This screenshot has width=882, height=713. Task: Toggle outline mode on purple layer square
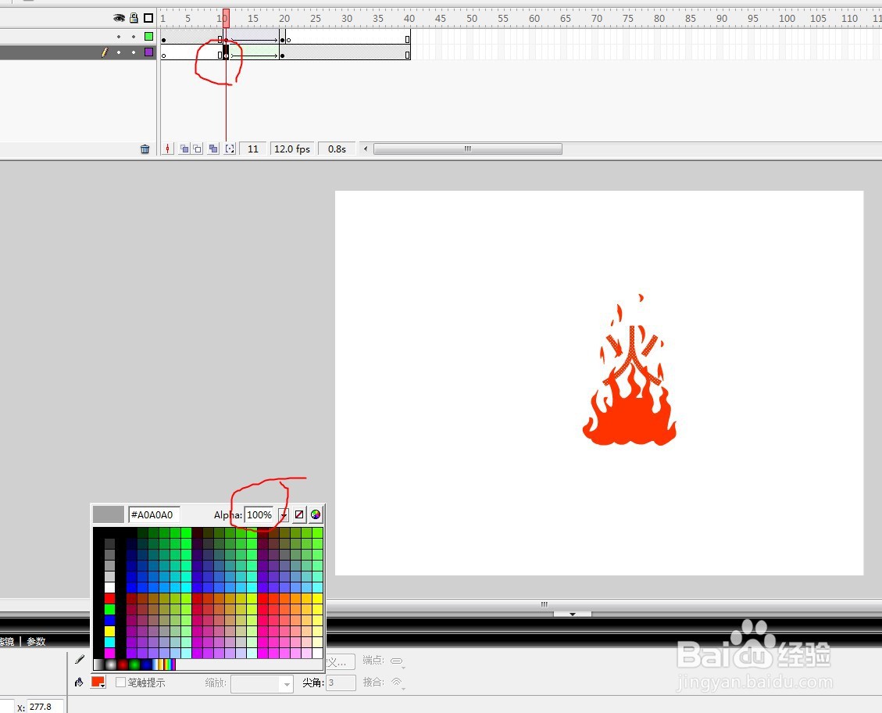tap(148, 52)
